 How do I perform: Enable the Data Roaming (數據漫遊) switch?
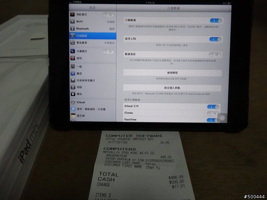[215, 55]
